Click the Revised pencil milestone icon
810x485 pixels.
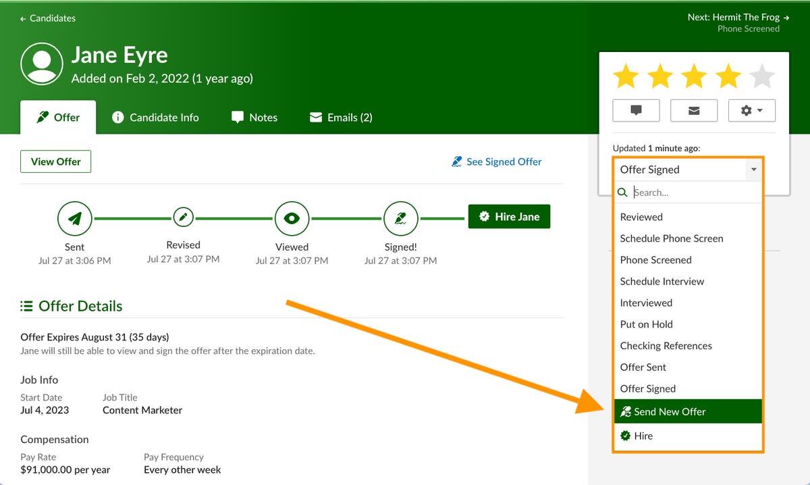[183, 218]
